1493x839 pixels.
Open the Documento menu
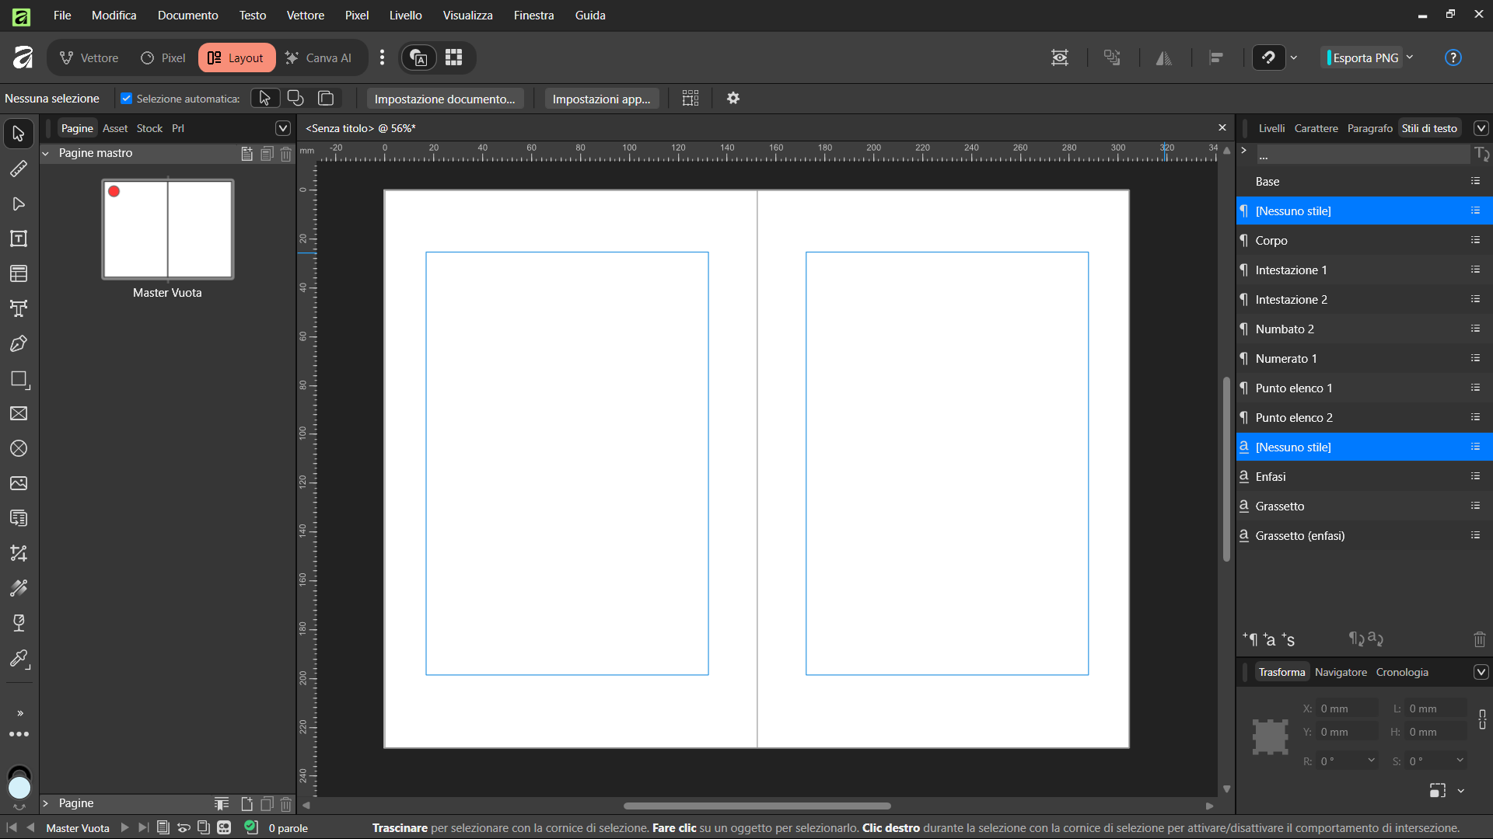[x=187, y=16]
